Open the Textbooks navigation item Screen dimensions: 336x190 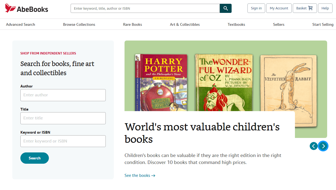[x=236, y=24]
